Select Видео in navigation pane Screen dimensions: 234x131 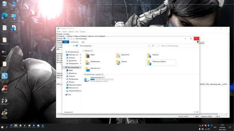click(x=69, y=70)
